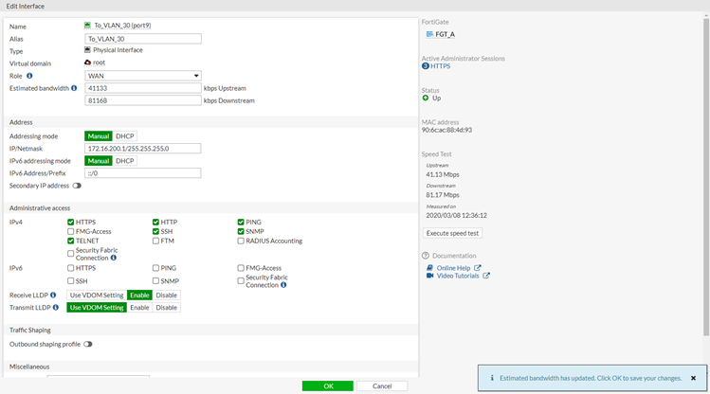The width and height of the screenshot is (710, 394).
Task: Click the Transmit LLDP info icon
Action: [x=54, y=308]
